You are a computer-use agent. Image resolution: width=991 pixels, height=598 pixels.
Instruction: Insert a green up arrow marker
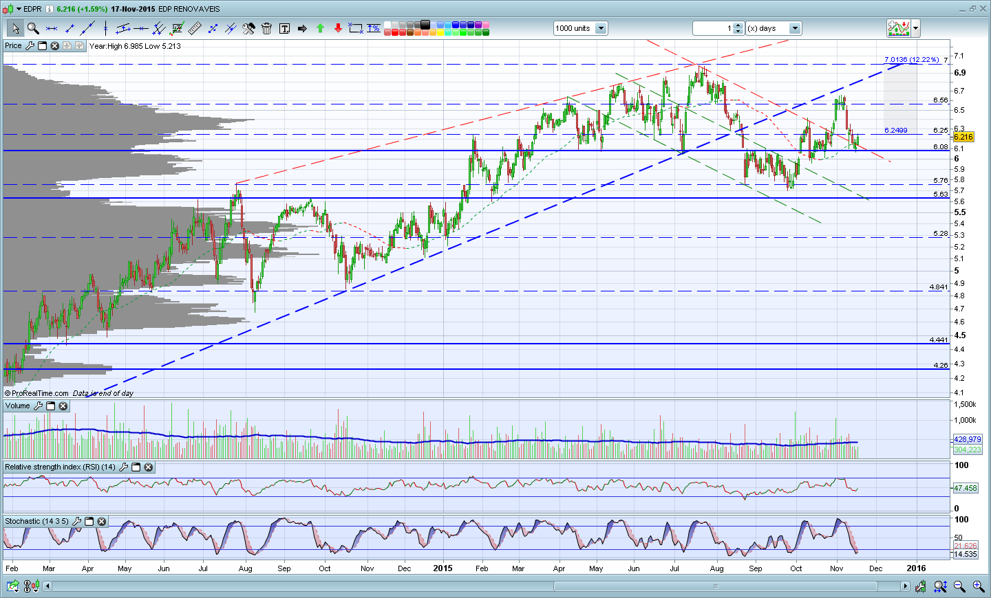click(320, 28)
